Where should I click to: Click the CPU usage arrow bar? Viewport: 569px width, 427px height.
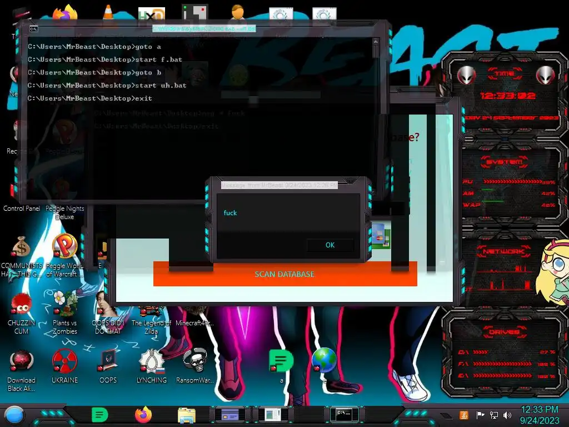click(512, 182)
